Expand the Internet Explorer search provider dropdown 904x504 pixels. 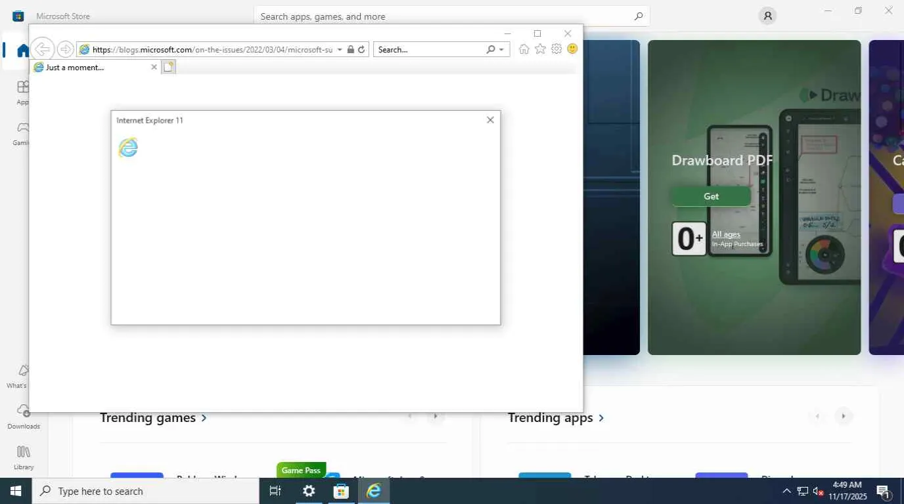[501, 49]
